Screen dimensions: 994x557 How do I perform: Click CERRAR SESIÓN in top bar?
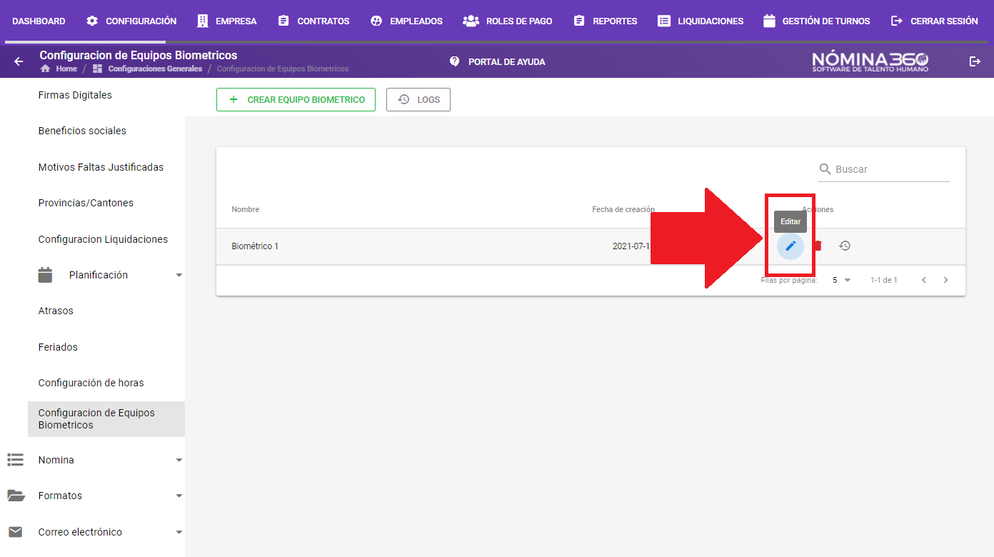tap(935, 21)
